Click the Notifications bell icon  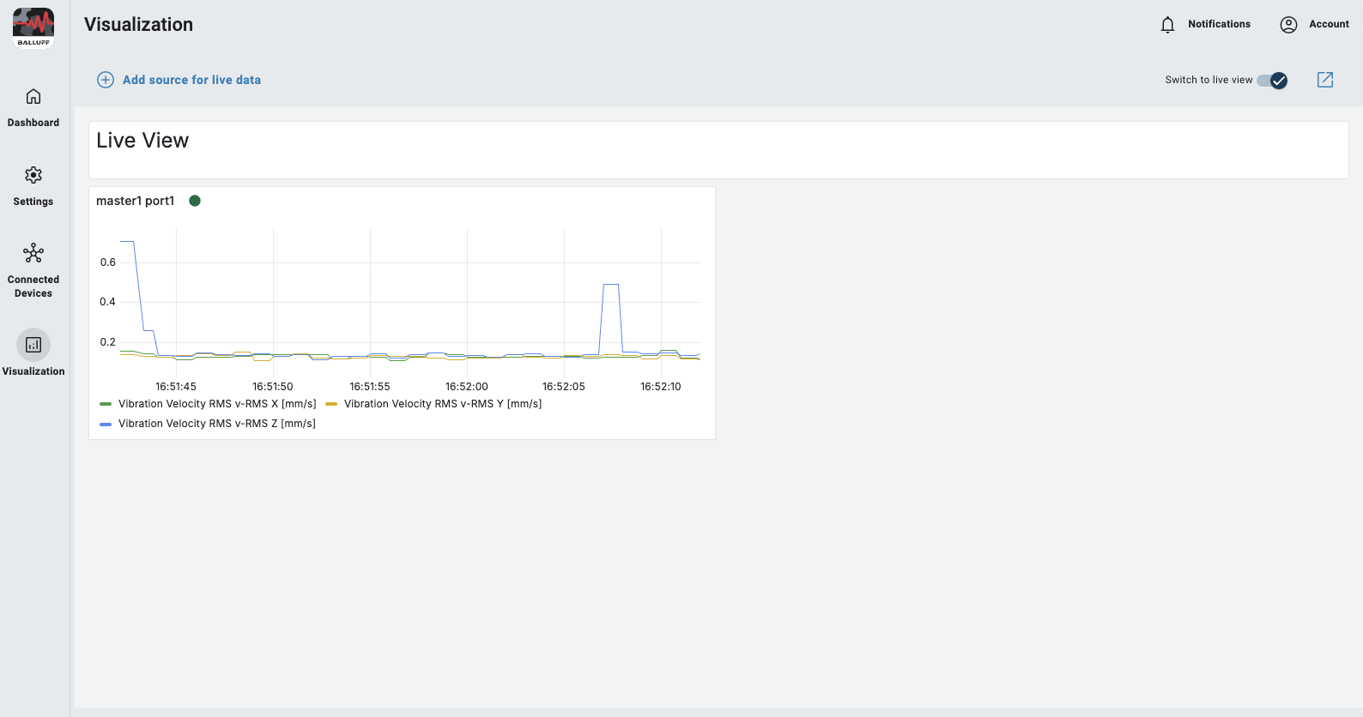pyautogui.click(x=1167, y=25)
